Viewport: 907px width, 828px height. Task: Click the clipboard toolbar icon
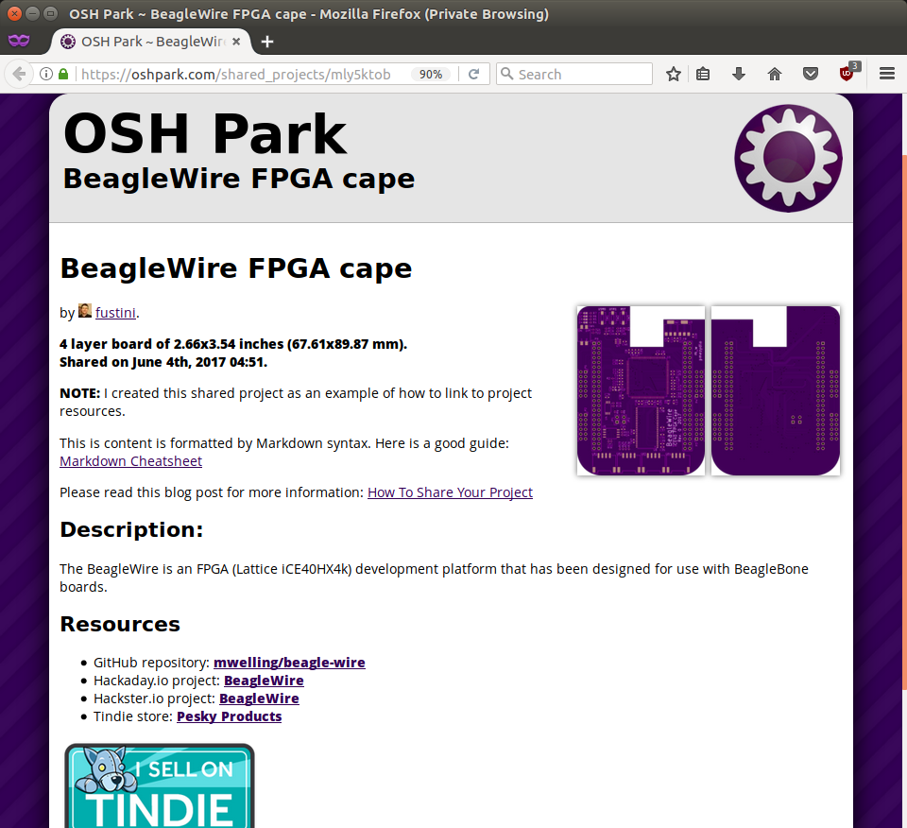[703, 73]
